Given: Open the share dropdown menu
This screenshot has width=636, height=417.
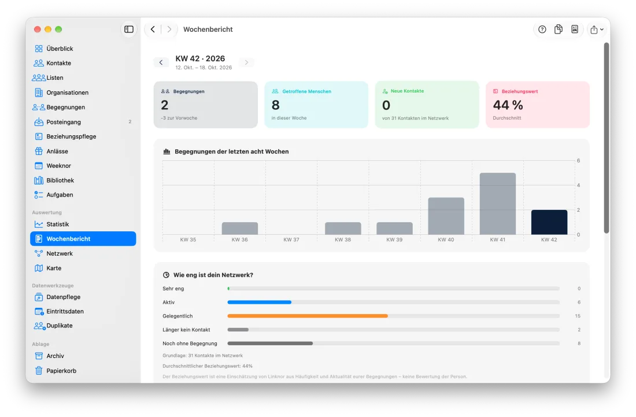Looking at the screenshot, I should pyautogui.click(x=597, y=29).
